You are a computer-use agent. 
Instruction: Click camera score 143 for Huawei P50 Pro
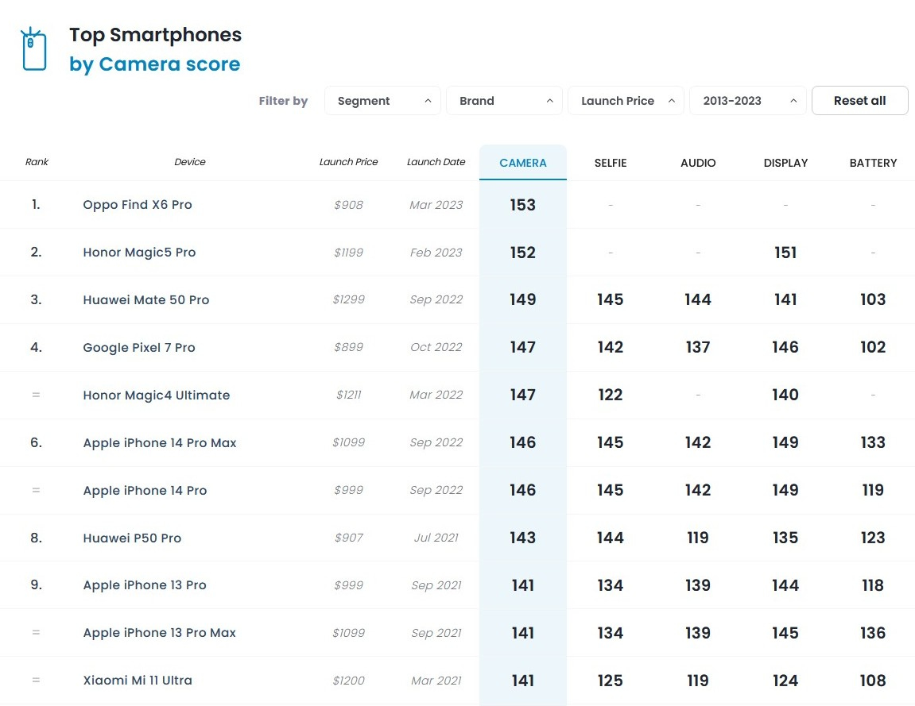coord(523,538)
